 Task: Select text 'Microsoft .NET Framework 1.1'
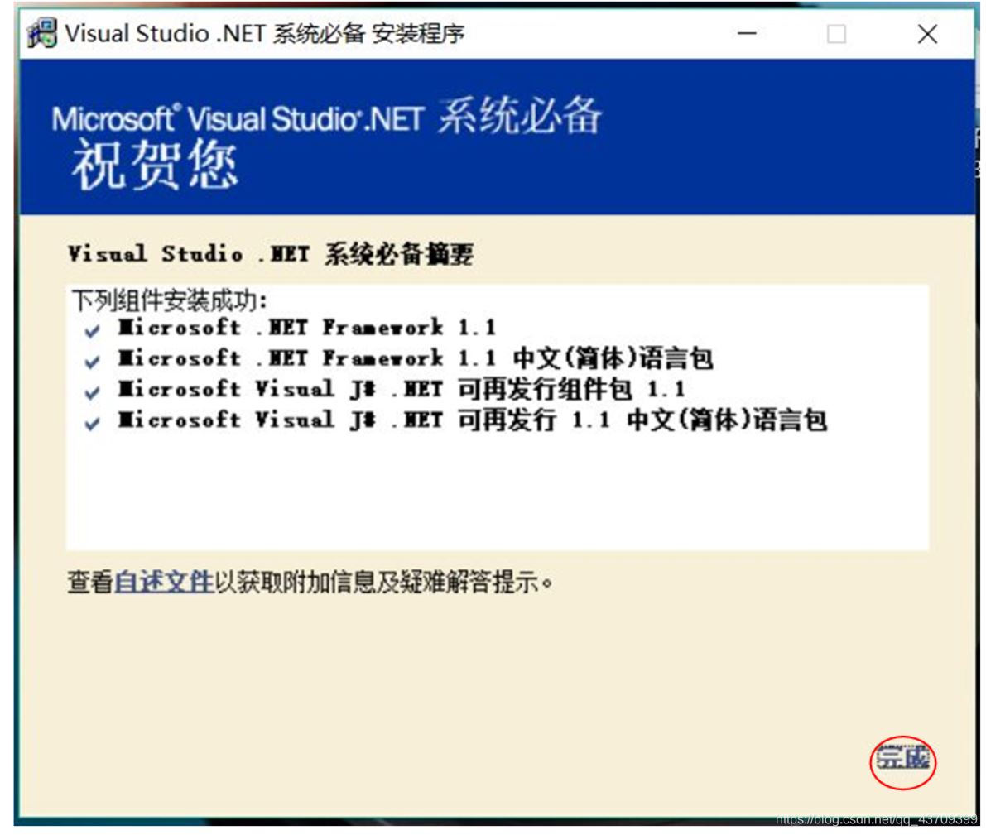(307, 327)
